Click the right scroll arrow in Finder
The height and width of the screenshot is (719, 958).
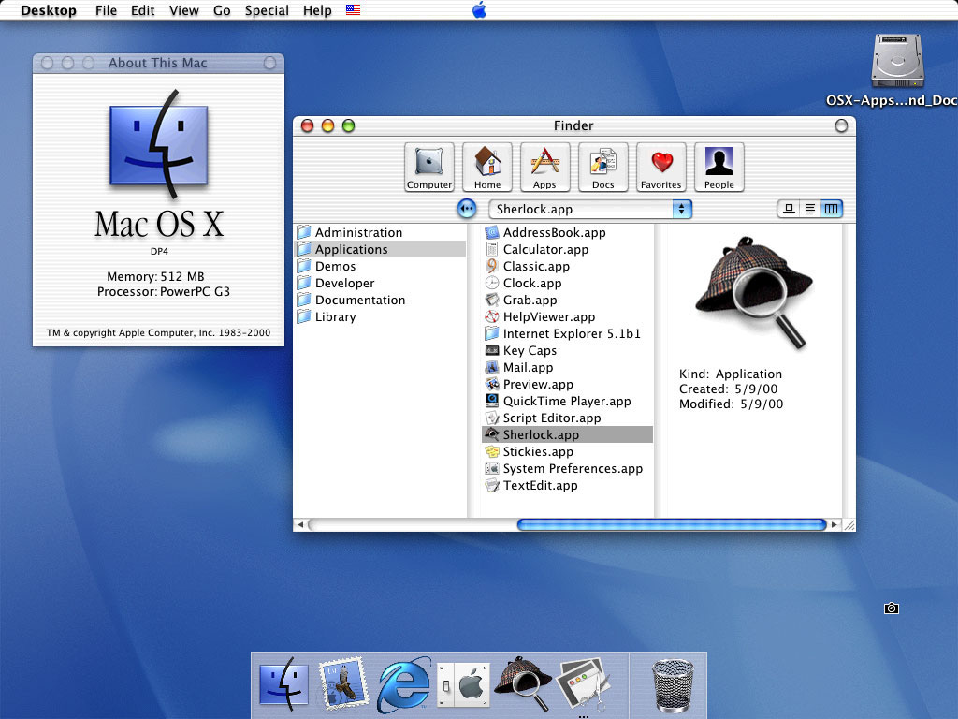(x=834, y=524)
